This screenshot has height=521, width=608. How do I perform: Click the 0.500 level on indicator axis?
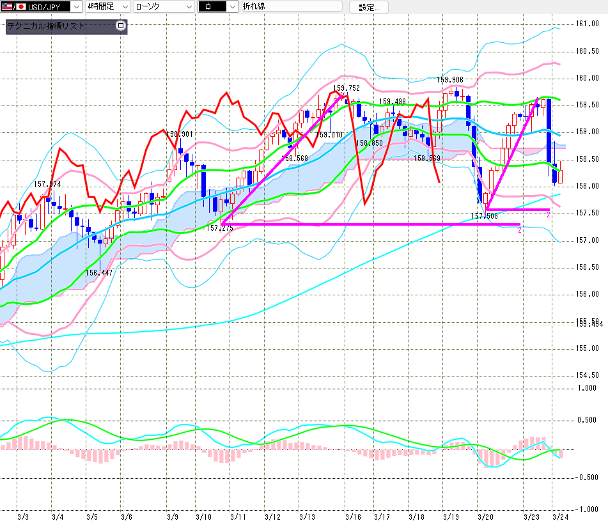click(586, 420)
